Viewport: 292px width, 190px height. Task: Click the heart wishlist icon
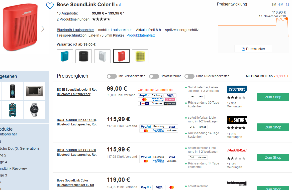click(x=50, y=6)
